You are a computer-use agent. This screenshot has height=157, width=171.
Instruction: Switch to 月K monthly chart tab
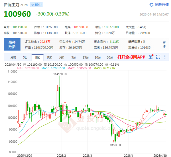[62, 57]
